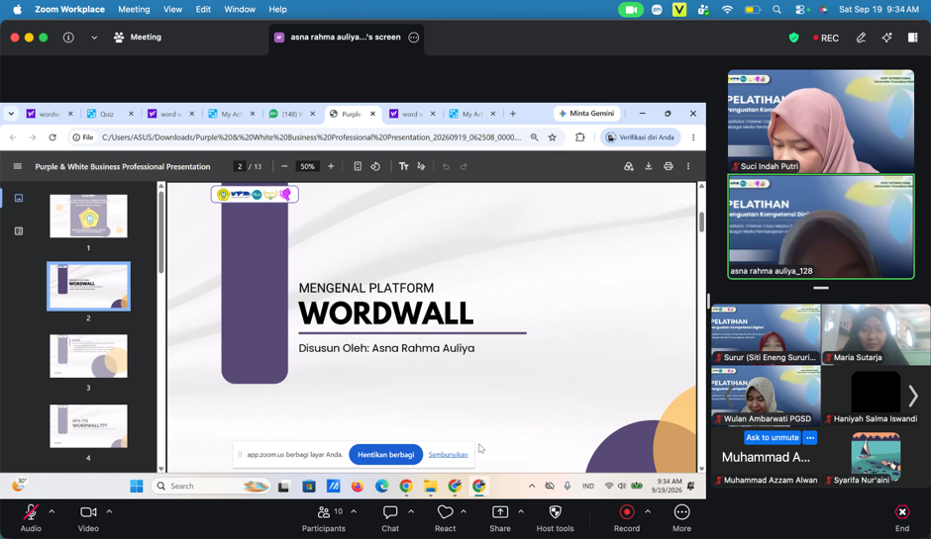
Task: Open the meeting info icon
Action: click(69, 38)
